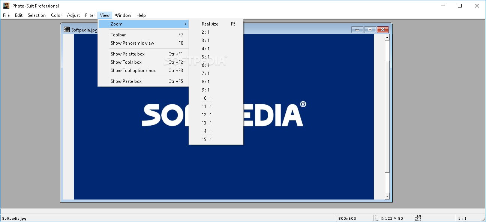This screenshot has width=486, height=222.
Task: Open the Adjust menu
Action: coord(73,15)
